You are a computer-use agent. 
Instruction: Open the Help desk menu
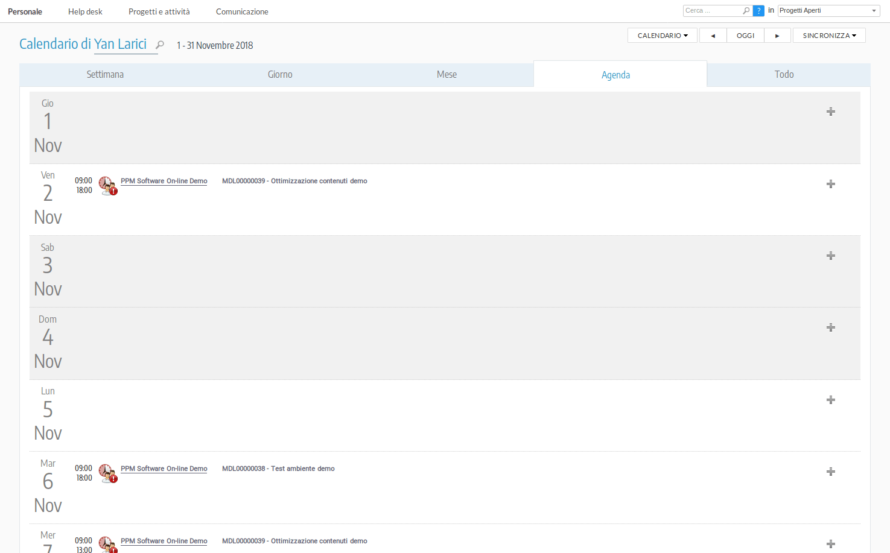tap(85, 11)
